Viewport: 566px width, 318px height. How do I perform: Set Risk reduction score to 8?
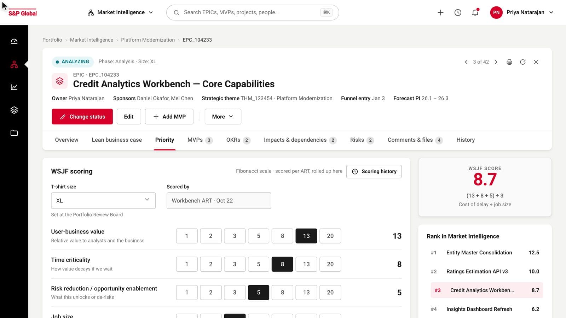pyautogui.click(x=282, y=293)
